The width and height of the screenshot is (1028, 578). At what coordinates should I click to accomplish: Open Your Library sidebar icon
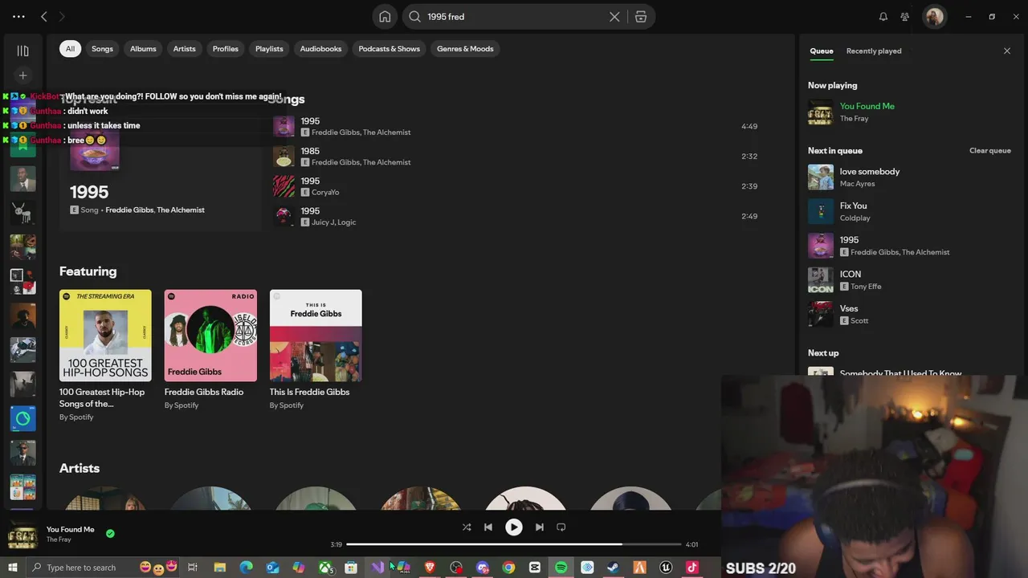22,51
